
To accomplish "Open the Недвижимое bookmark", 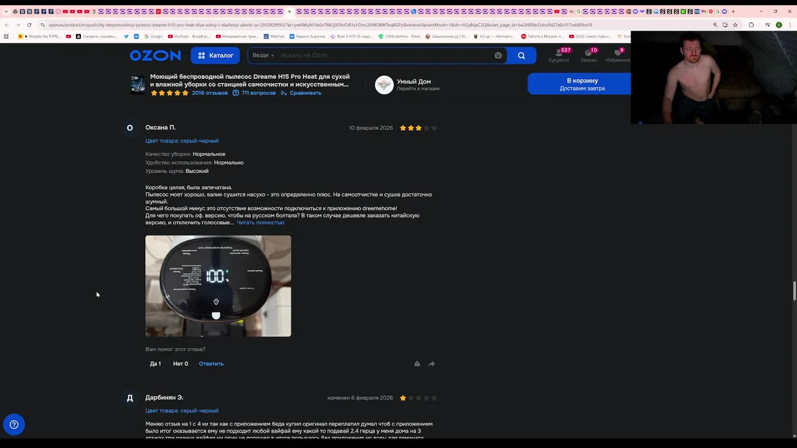I will pos(237,36).
